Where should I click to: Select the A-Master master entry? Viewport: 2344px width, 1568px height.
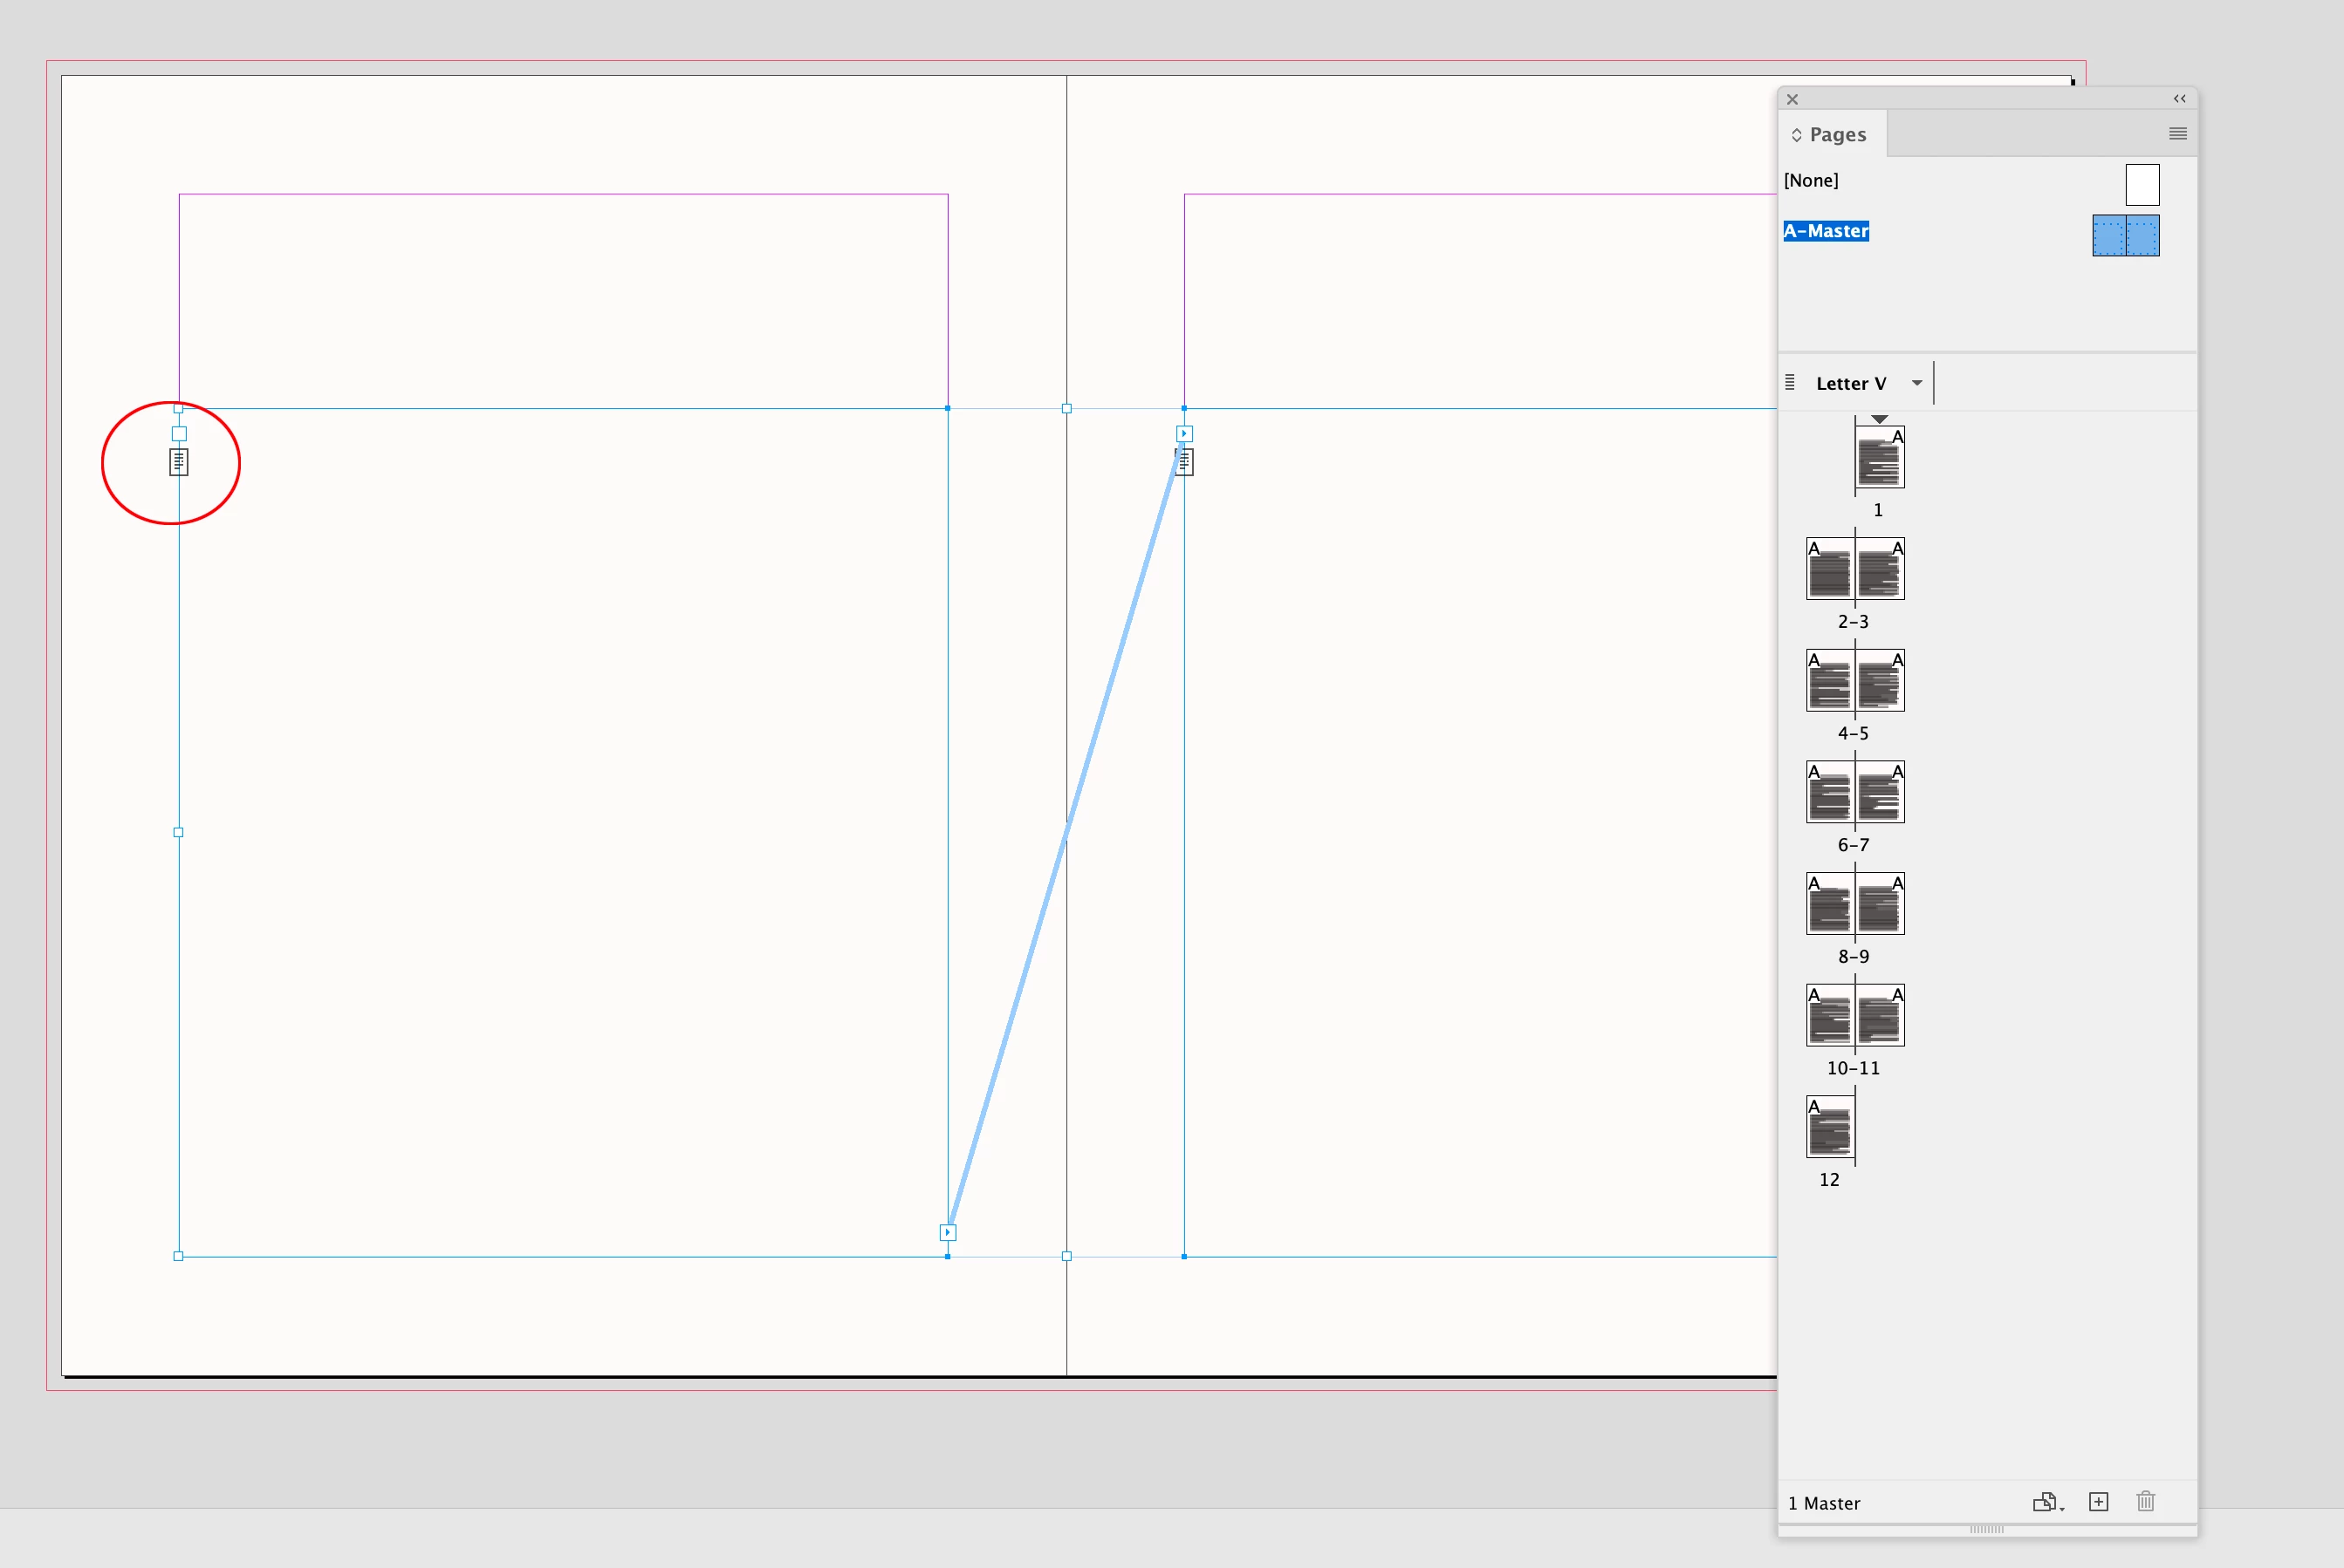click(x=1826, y=231)
